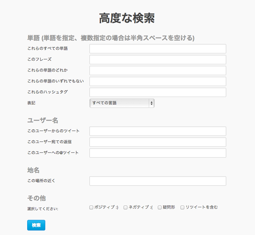Open the すべての言語 language dropdown
255x235 pixels.
pos(122,103)
